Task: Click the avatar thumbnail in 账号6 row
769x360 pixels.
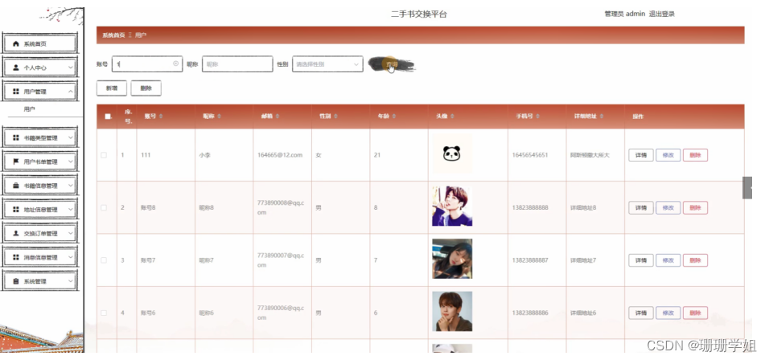Action: point(452,312)
